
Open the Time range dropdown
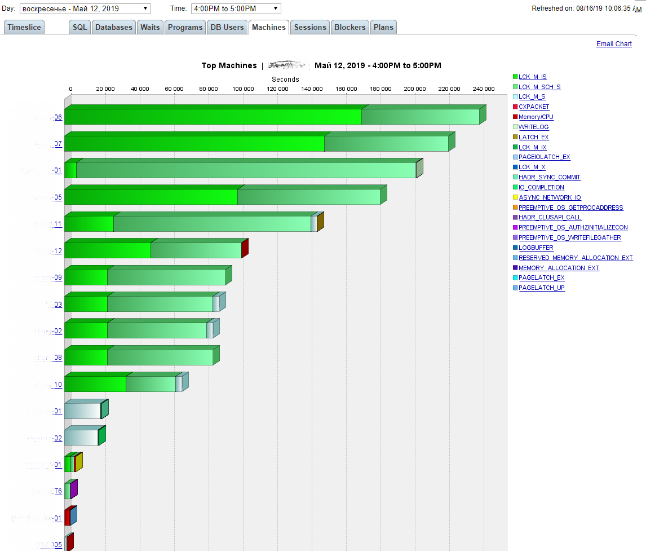[x=236, y=8]
